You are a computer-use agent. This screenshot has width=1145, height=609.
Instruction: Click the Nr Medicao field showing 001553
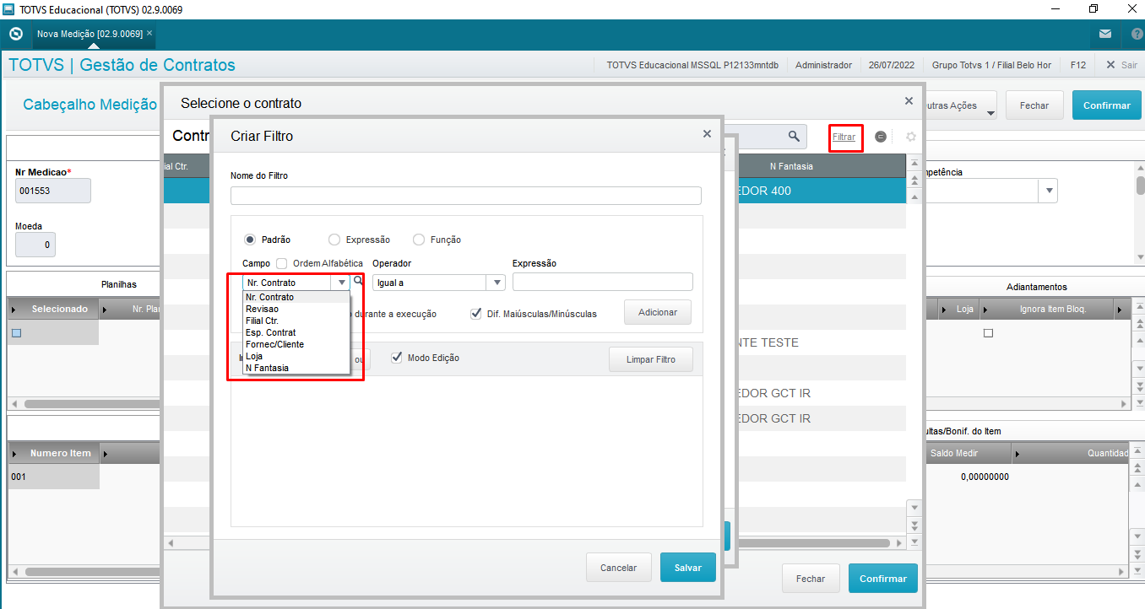pos(52,191)
